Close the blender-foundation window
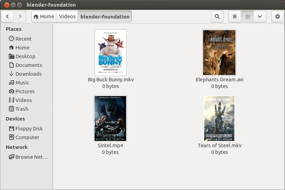Image resolution: width=285 pixels, height=190 pixels. coord(7,5)
